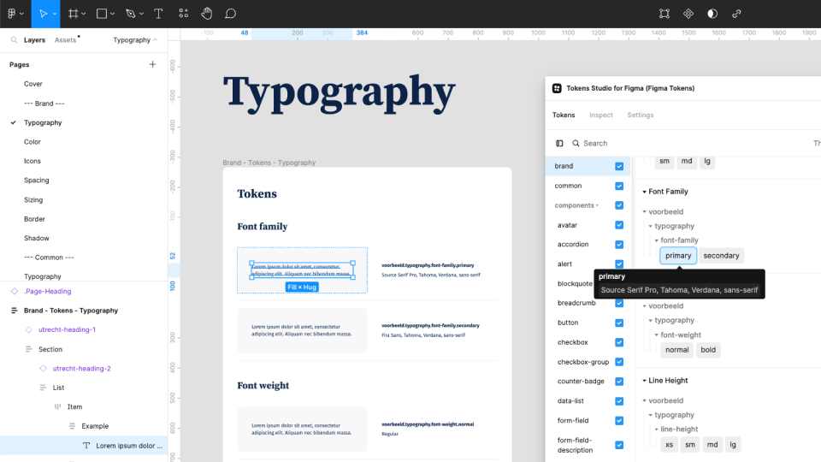Open the Typography page dropdown in Layers panel

[135, 40]
